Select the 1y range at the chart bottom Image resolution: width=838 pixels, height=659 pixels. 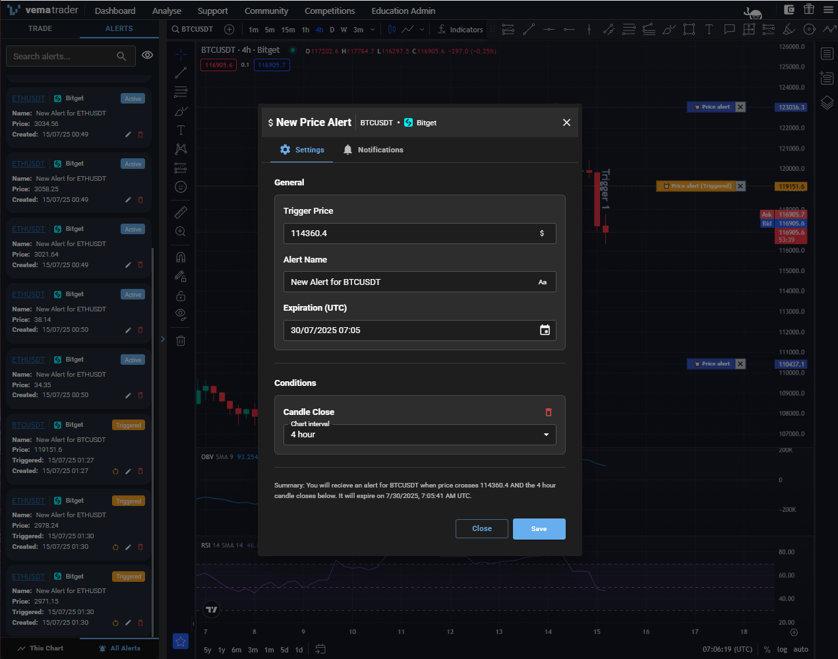222,650
